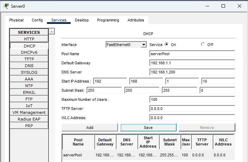This screenshot has width=248, height=162.
Task: Switch to the Physical tab
Action: (x=16, y=20)
